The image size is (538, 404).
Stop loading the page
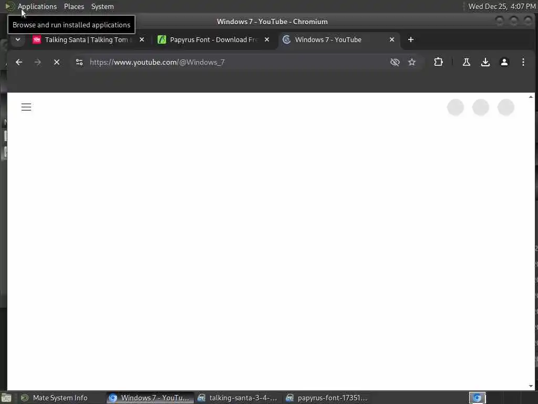57,62
